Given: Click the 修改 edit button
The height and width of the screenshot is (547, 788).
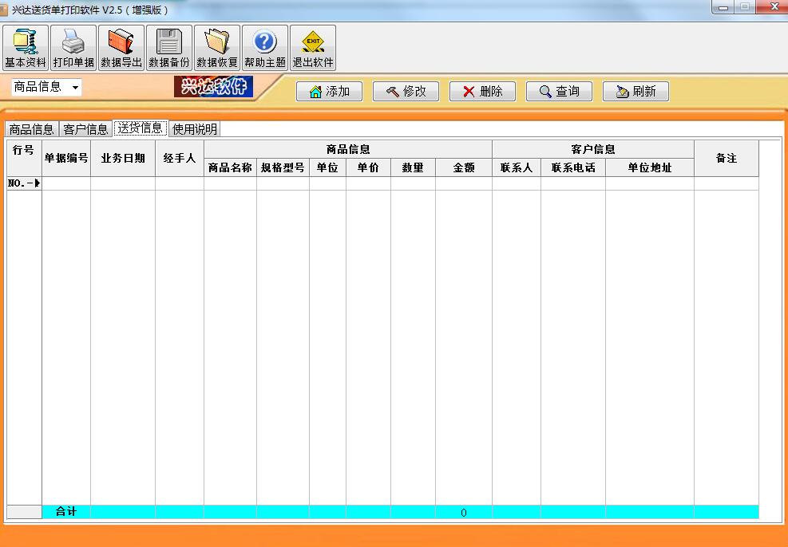Looking at the screenshot, I should (406, 92).
